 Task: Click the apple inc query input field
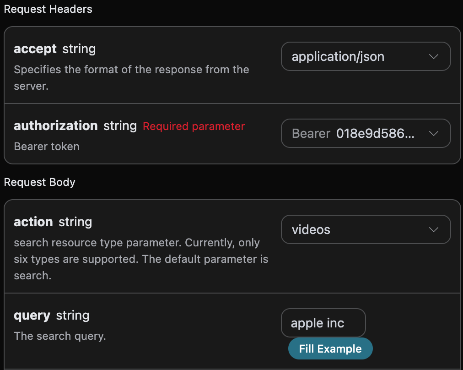pos(323,323)
